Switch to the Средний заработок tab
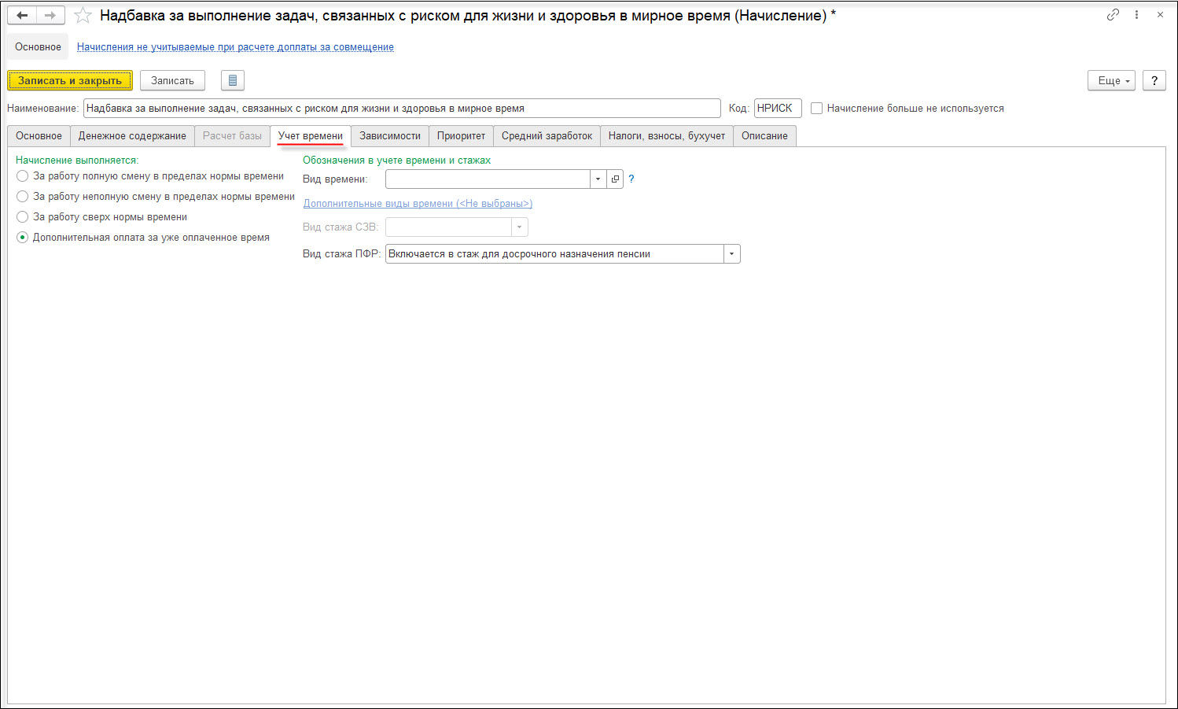 click(547, 136)
